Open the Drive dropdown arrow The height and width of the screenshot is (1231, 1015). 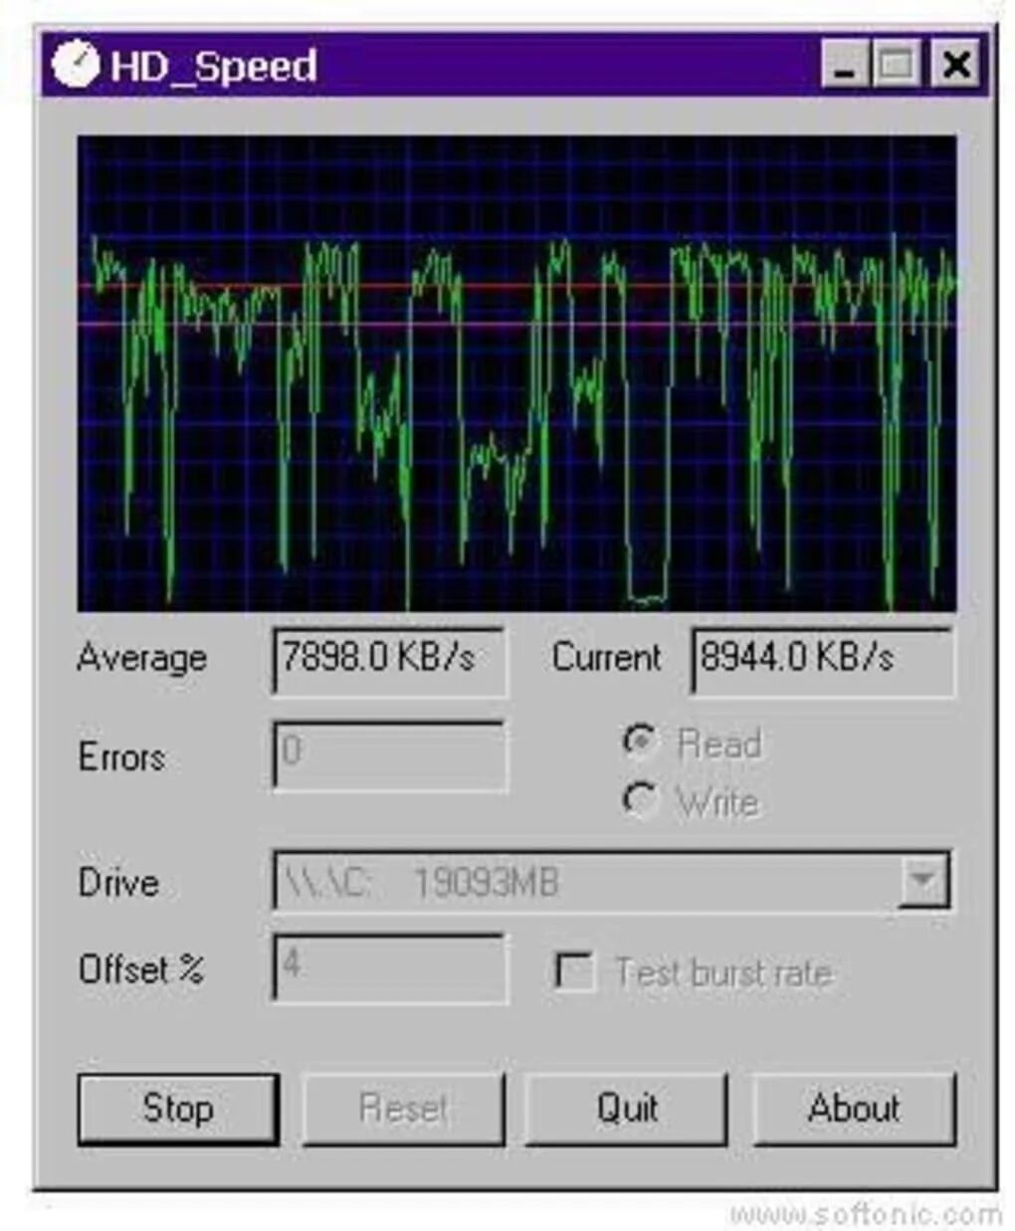pos(922,880)
